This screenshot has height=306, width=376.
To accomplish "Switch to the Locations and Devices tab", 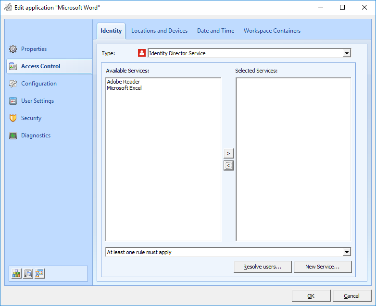I will pos(159,31).
